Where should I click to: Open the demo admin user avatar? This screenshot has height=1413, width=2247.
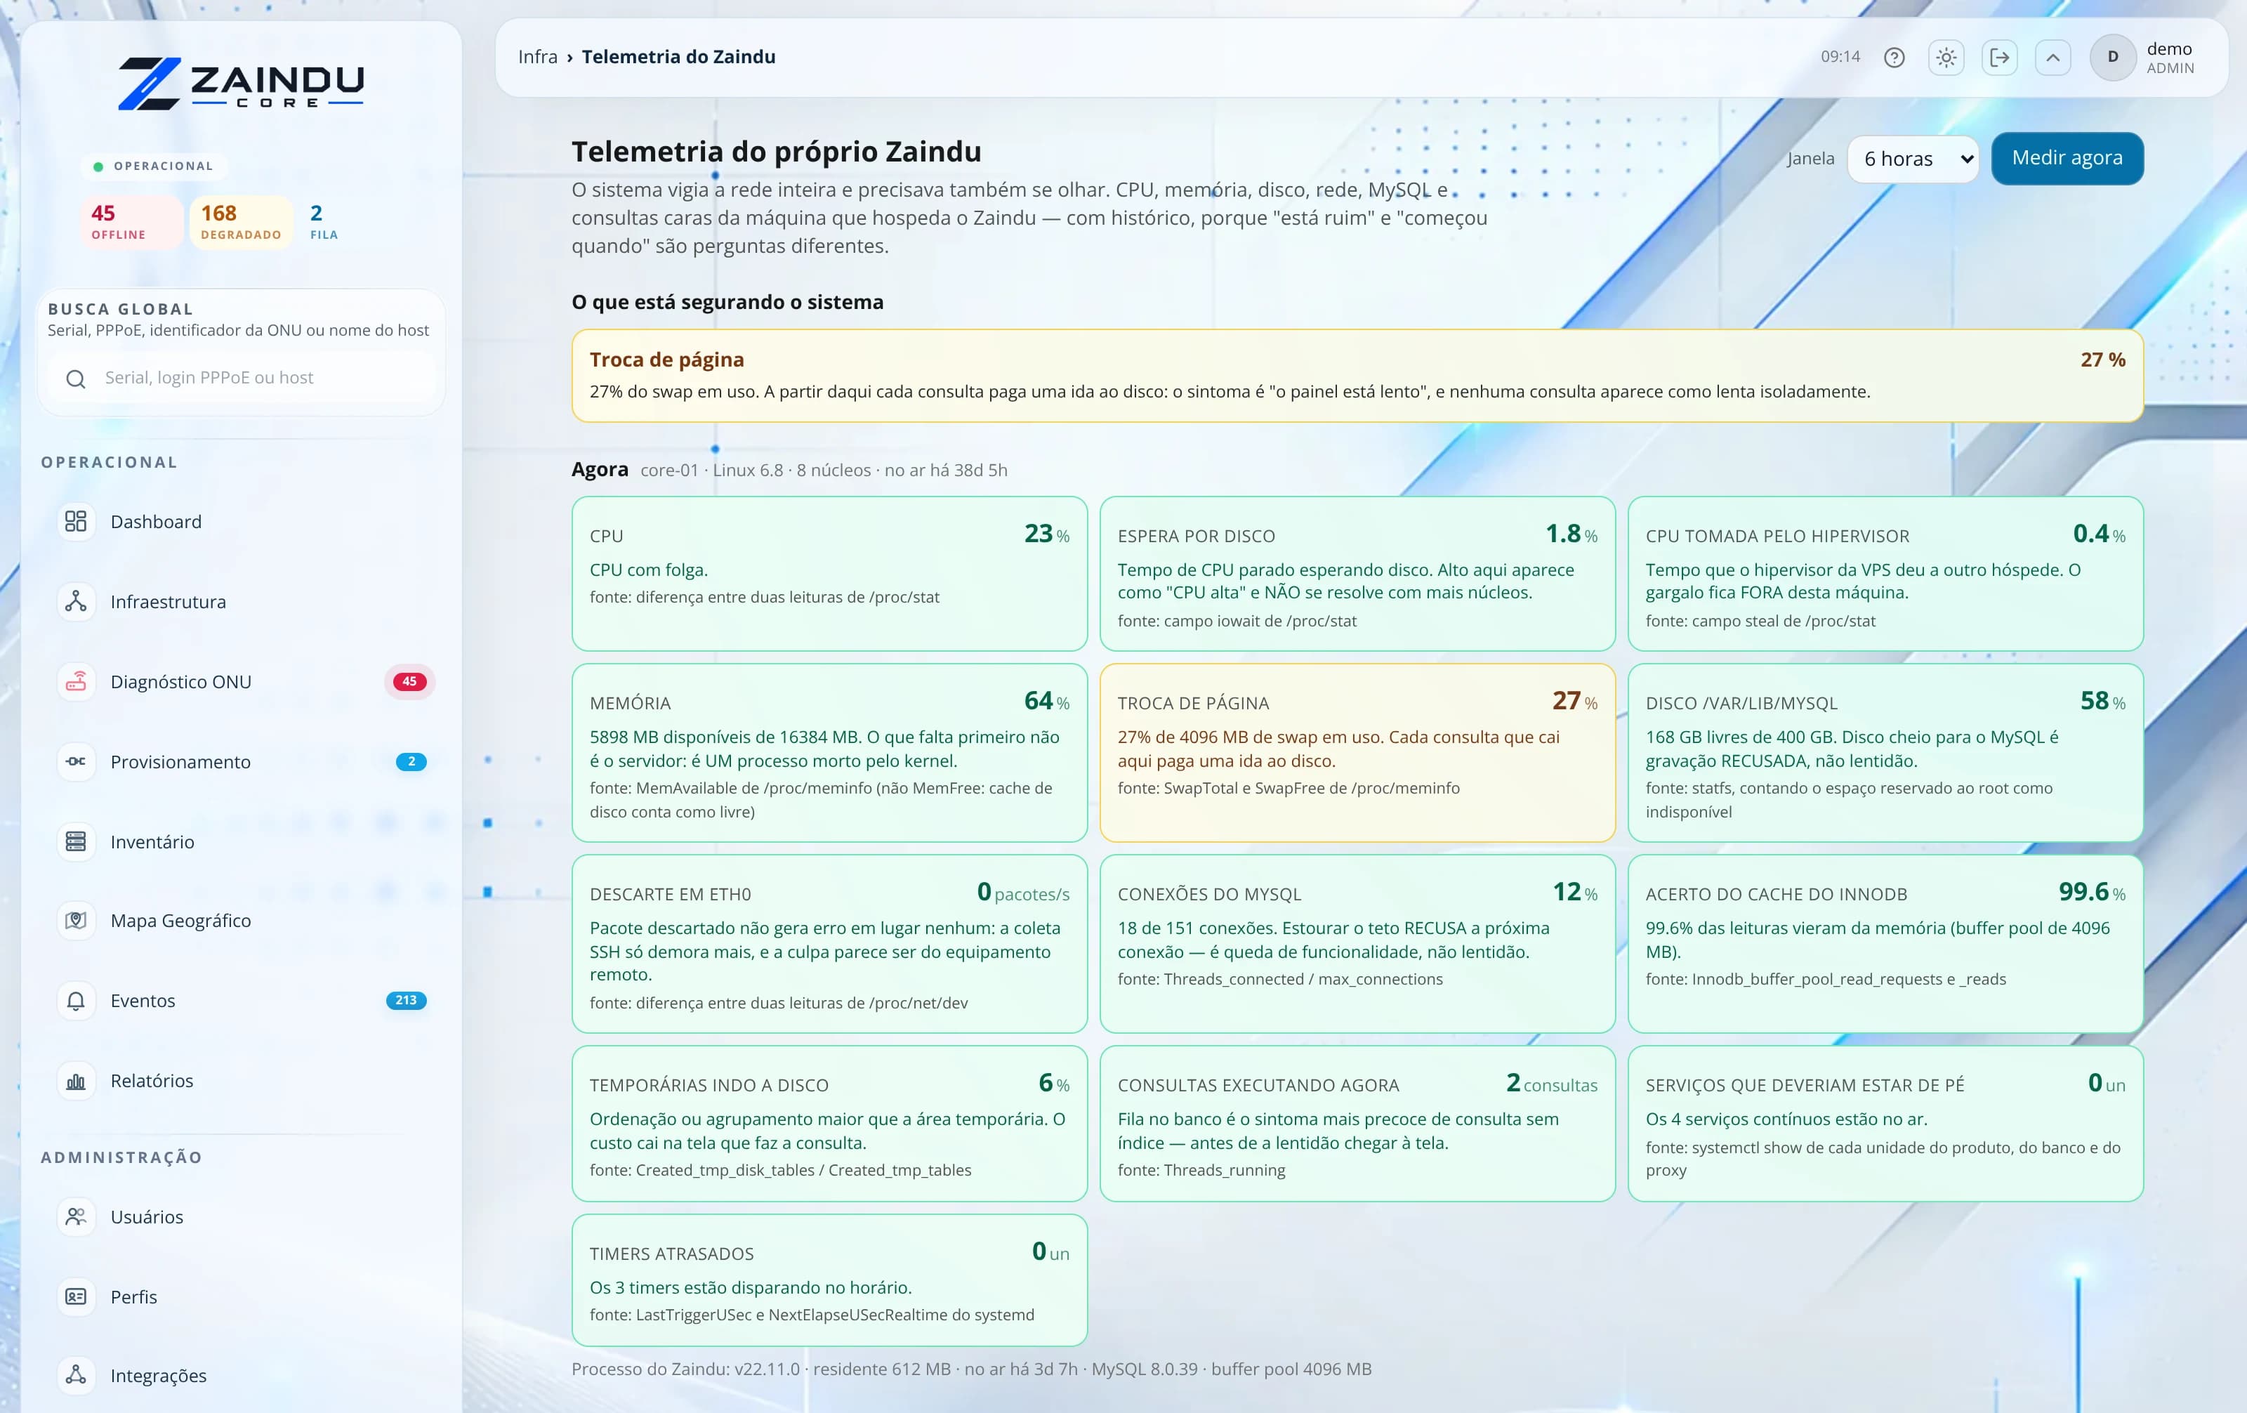tap(2113, 57)
